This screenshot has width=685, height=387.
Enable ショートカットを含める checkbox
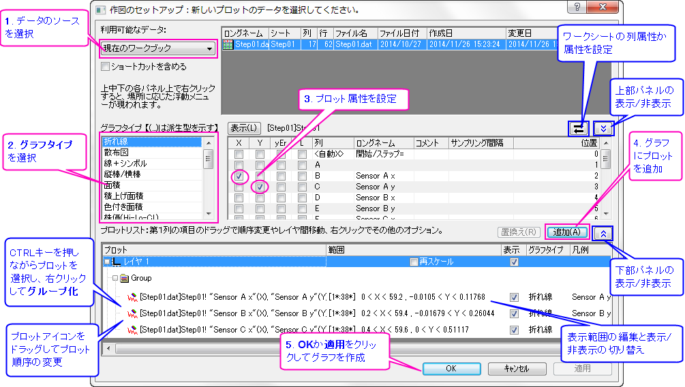pos(105,66)
